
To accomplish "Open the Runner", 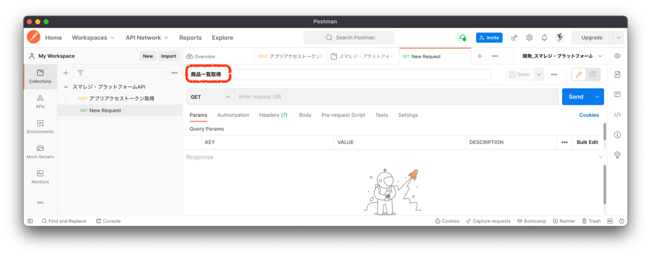I will pos(564,221).
